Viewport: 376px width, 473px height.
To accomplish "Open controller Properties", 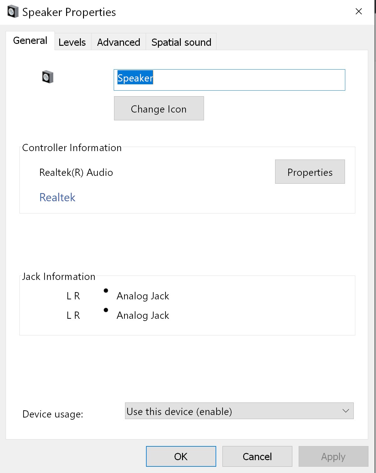I will point(310,172).
